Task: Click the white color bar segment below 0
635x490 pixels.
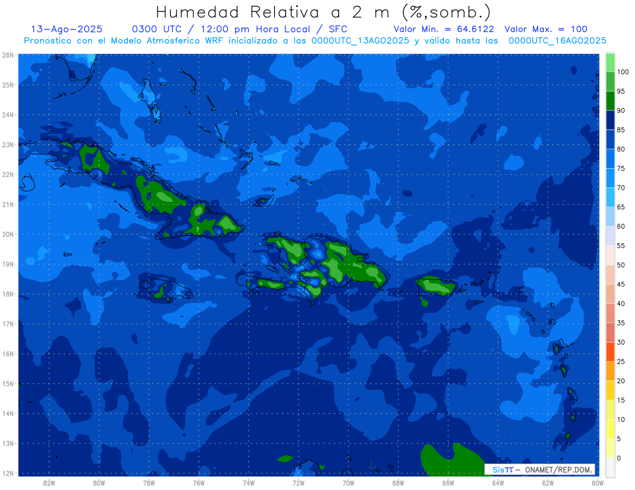Action: [610, 467]
